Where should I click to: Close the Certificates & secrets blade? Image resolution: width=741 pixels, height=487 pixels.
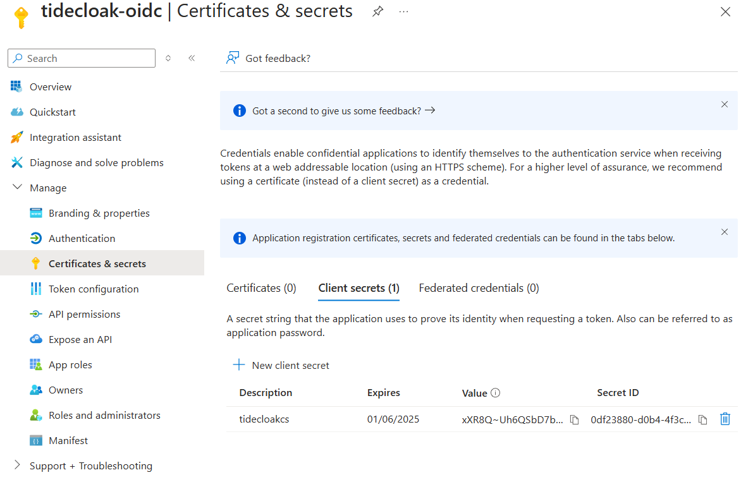(x=725, y=12)
